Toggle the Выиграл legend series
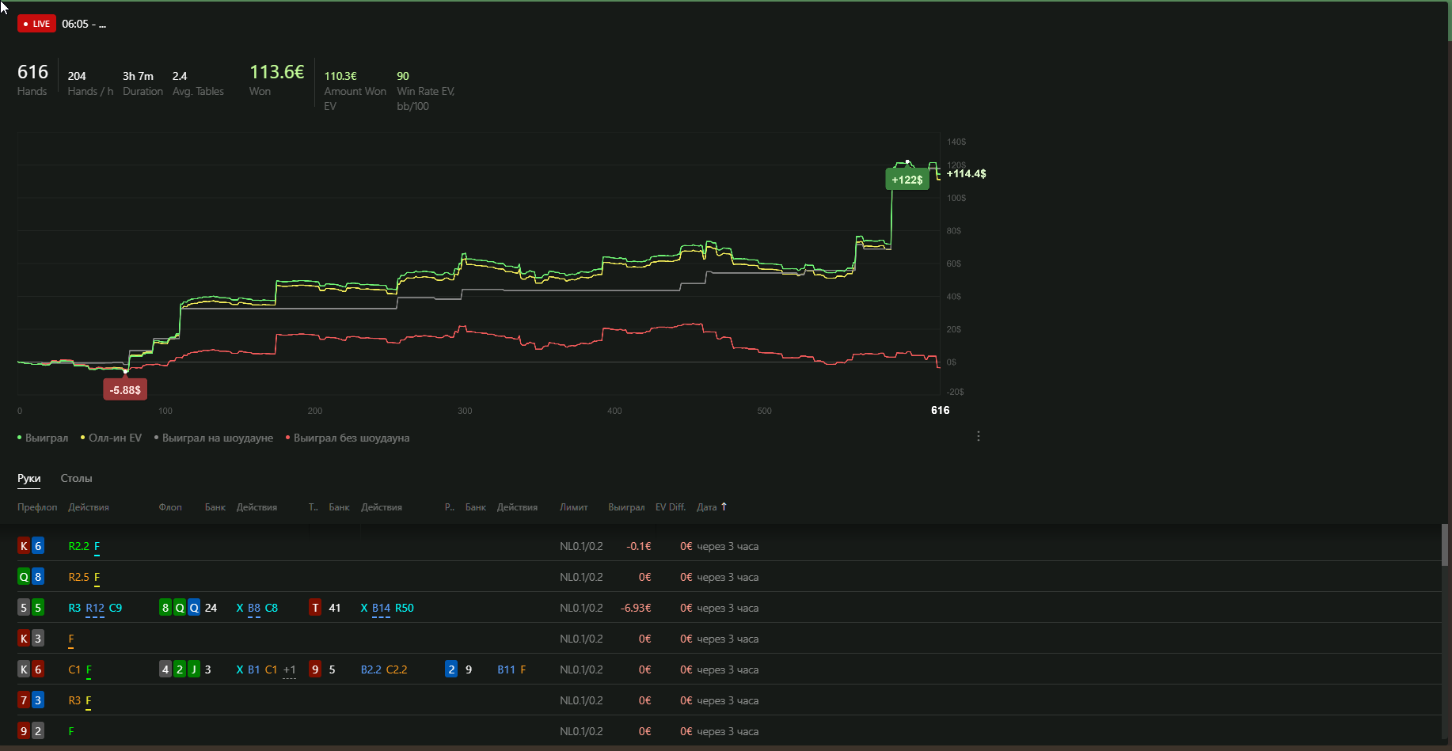Viewport: 1452px width, 751px height. tap(43, 438)
